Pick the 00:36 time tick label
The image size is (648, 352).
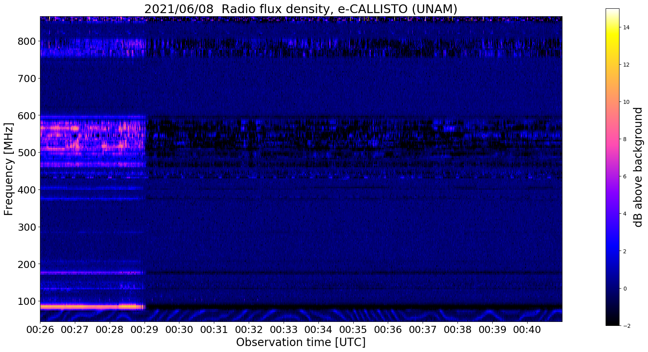click(388, 330)
